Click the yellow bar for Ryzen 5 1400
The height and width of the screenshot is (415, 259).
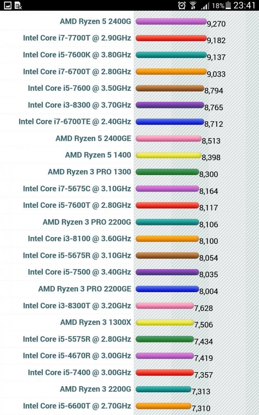tap(169, 155)
